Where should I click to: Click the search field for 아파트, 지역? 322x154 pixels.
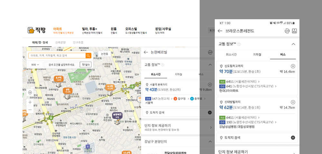(x=57, y=56)
